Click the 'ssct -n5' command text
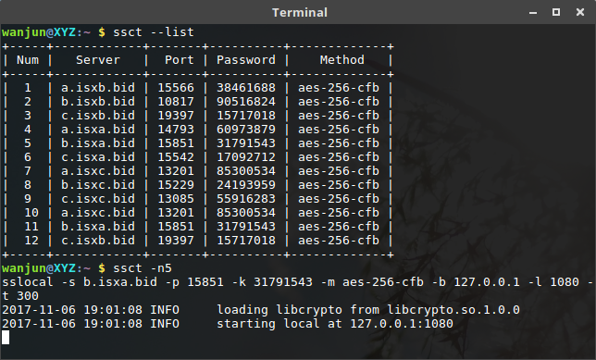The image size is (596, 360). pyautogui.click(x=143, y=268)
